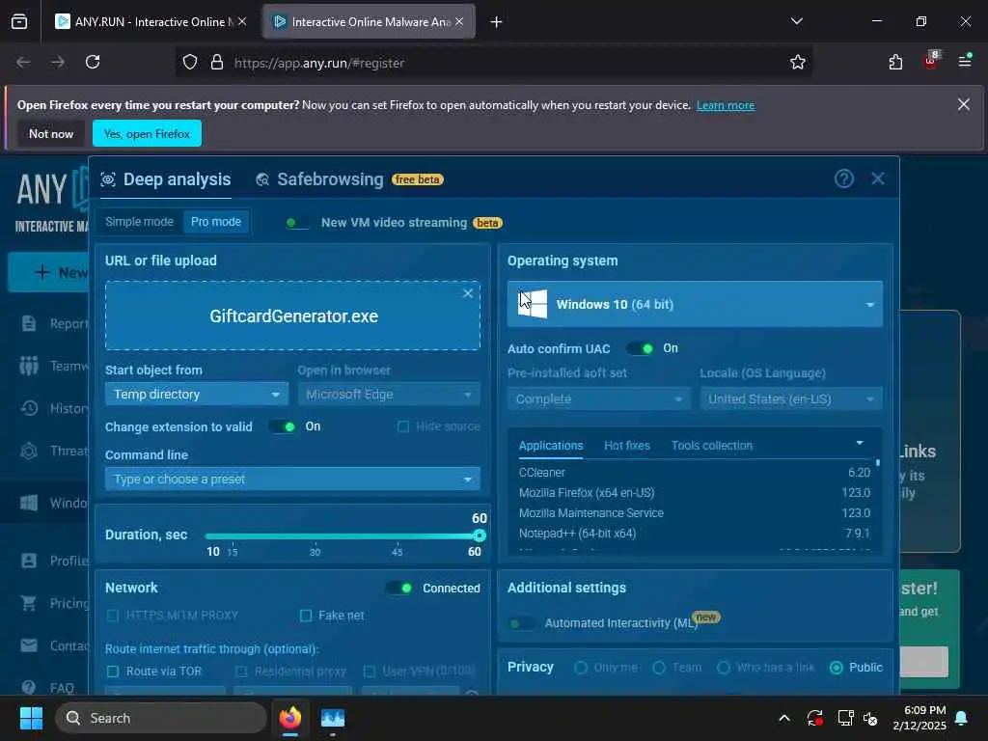The height and width of the screenshot is (741, 988).
Task: Go back to the previous page
Action: [23, 62]
